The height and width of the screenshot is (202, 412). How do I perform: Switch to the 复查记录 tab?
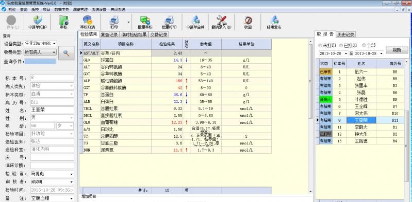tap(109, 35)
